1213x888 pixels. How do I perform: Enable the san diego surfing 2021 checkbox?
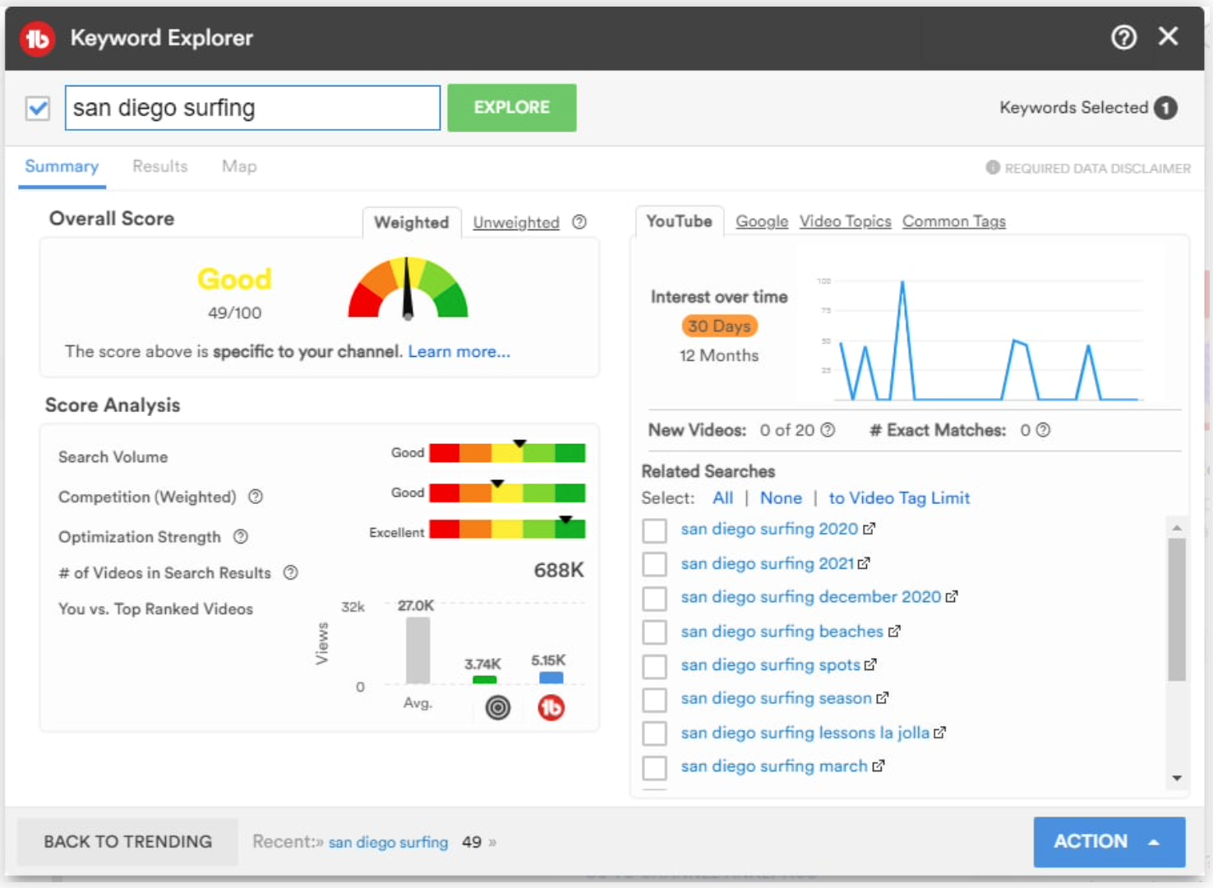coord(654,564)
